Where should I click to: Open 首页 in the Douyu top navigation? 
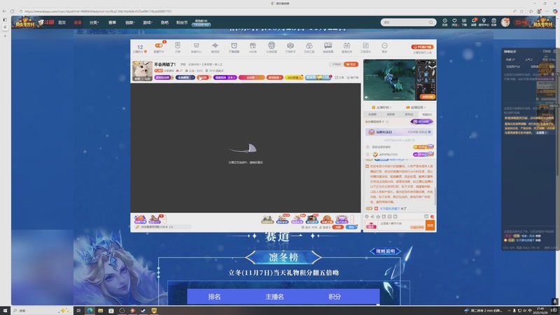click(x=62, y=22)
